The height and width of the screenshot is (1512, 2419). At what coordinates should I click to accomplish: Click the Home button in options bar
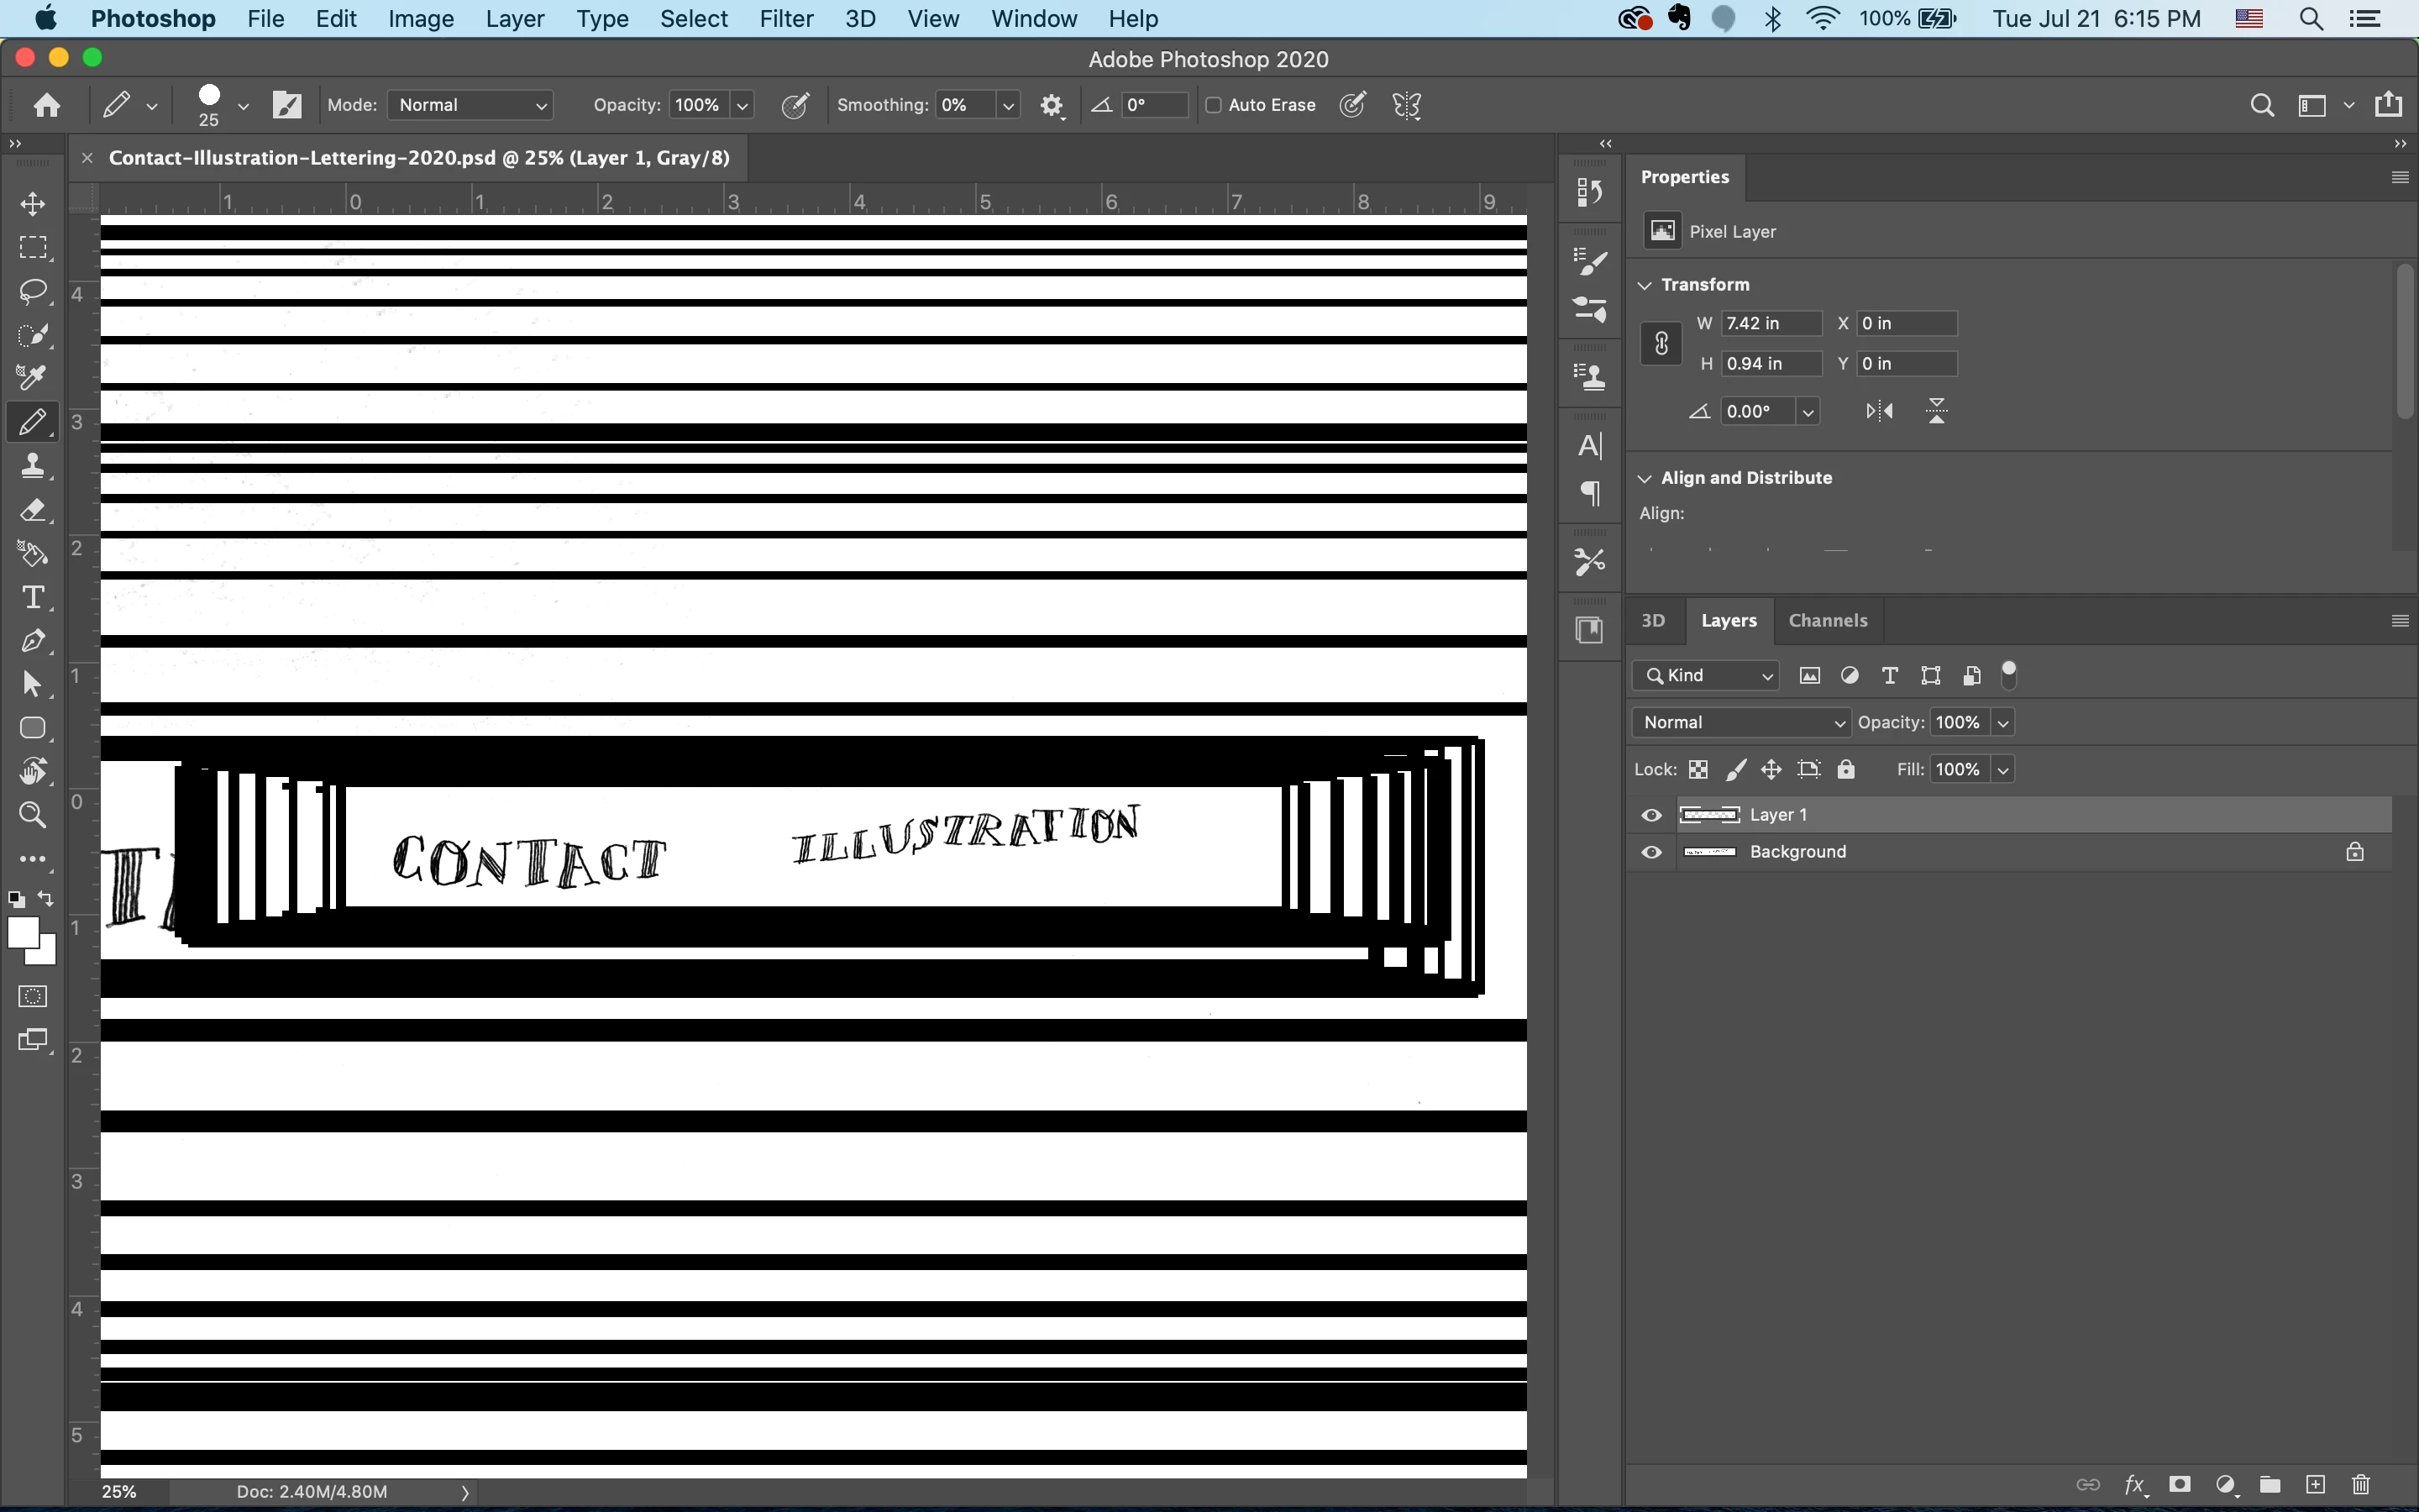(x=46, y=105)
